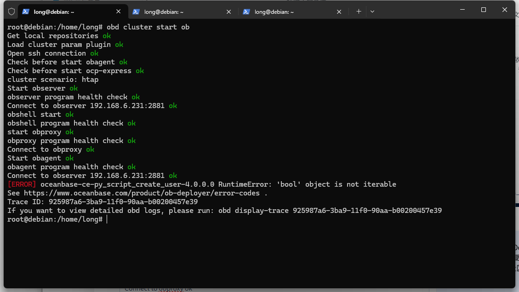Image resolution: width=519 pixels, height=292 pixels.
Task: Maximize the terminal window
Action: (484, 10)
